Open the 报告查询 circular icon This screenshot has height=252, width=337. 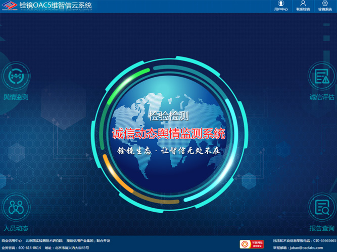321,206
